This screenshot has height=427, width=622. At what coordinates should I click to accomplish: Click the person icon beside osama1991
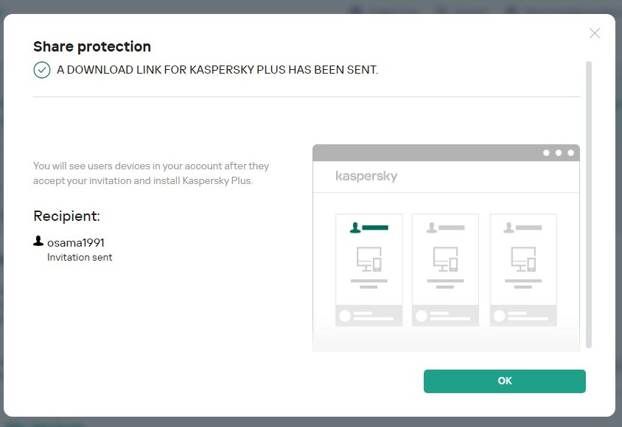(x=38, y=241)
